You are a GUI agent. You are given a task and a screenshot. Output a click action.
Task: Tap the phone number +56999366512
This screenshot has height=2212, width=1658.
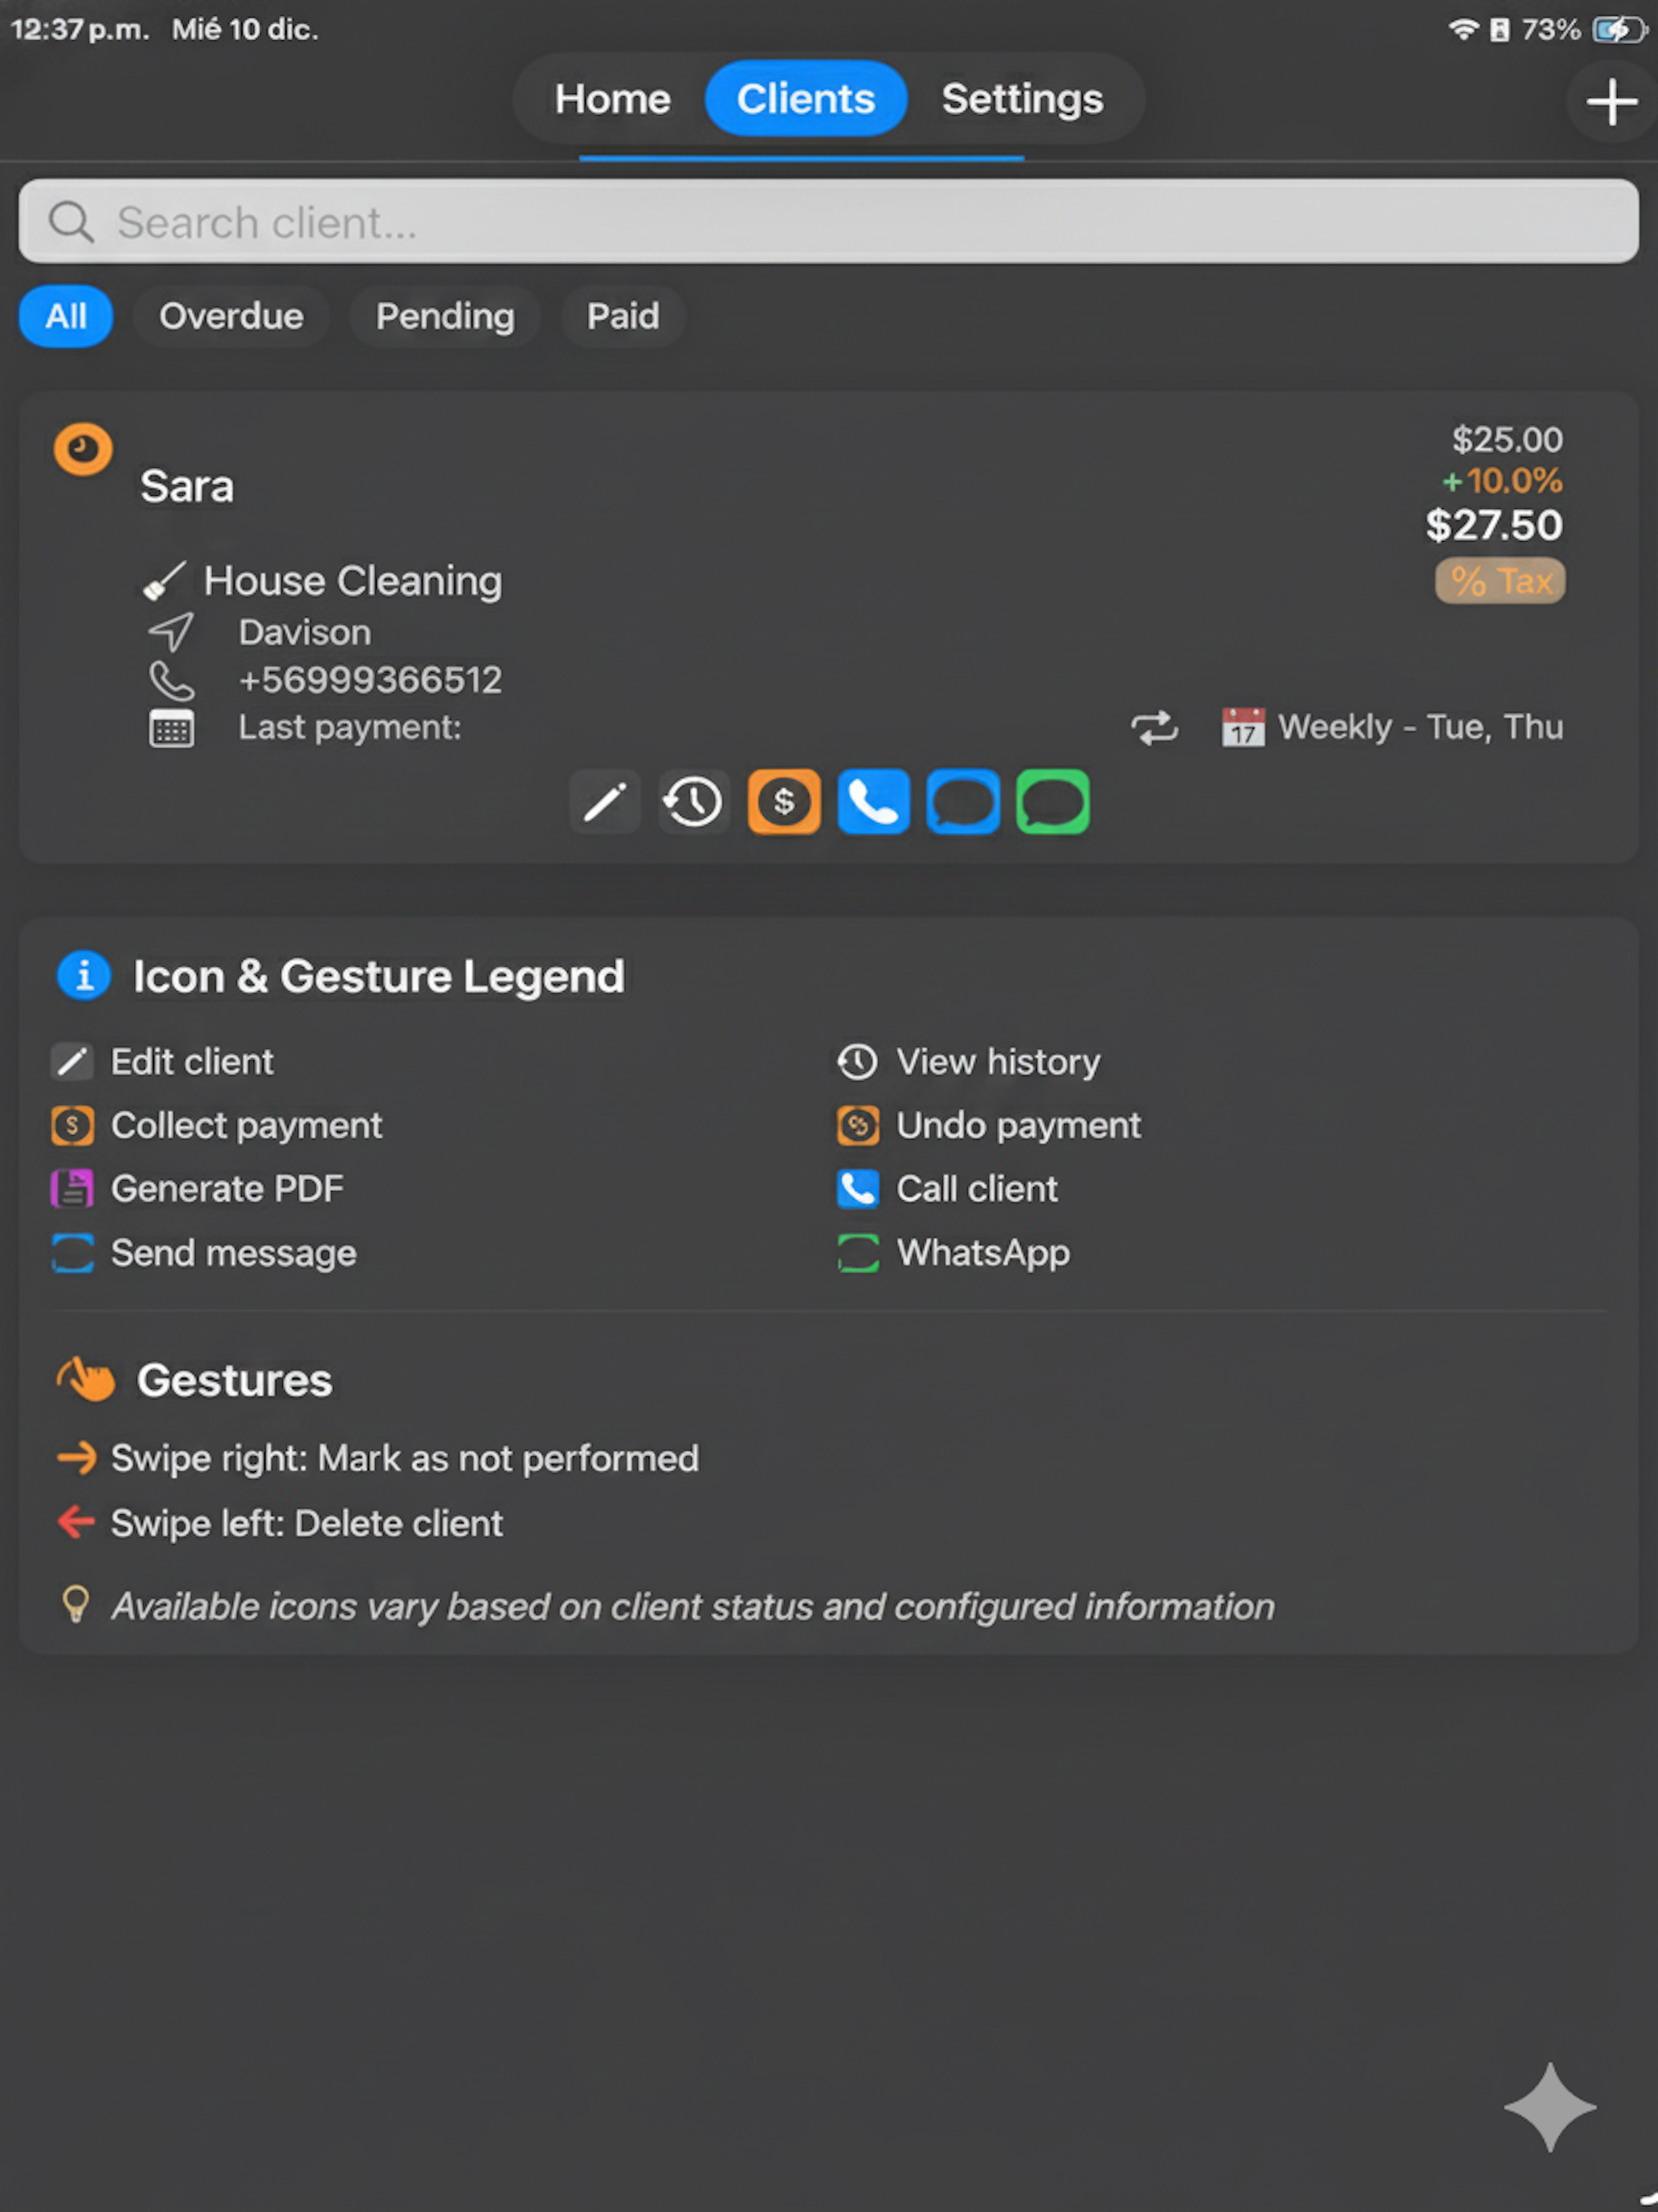coord(370,680)
